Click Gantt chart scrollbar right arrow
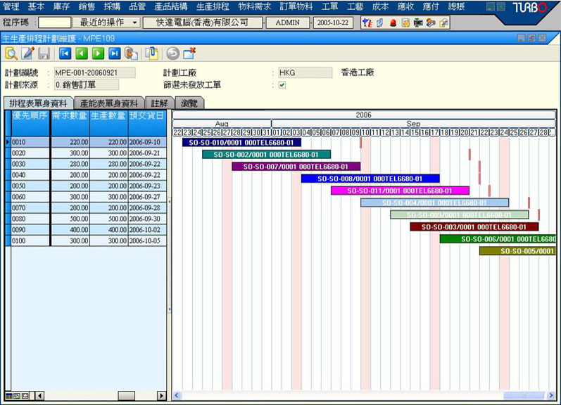This screenshot has height=405, width=561. (551, 395)
